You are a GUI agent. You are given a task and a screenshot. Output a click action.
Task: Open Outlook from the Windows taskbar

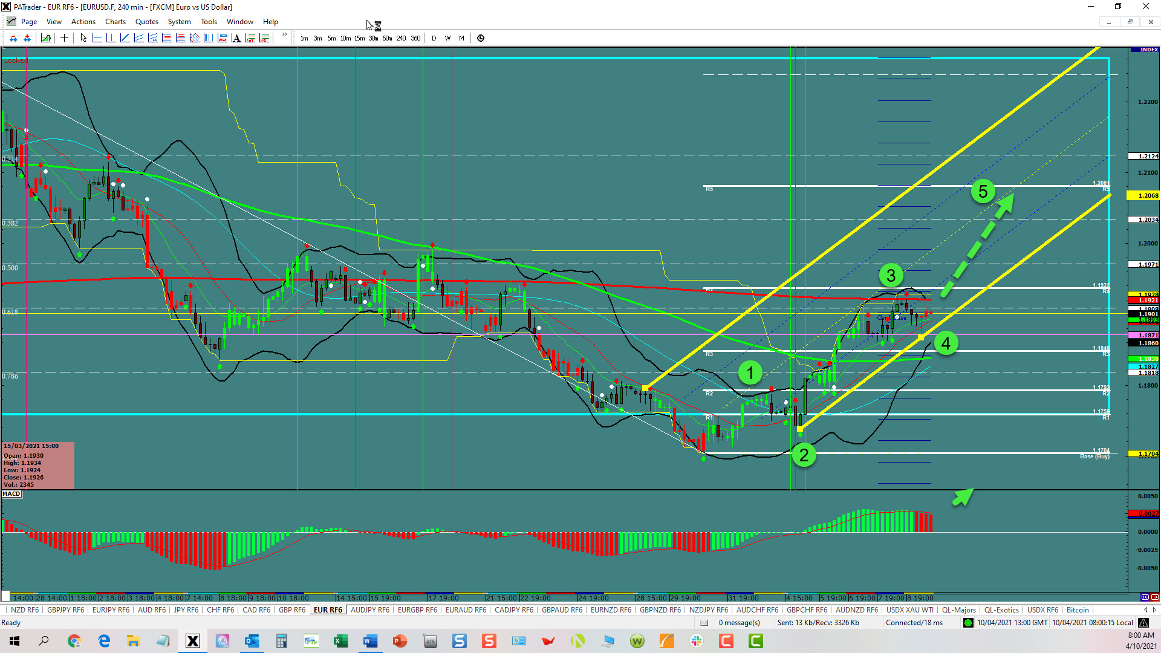(x=252, y=641)
